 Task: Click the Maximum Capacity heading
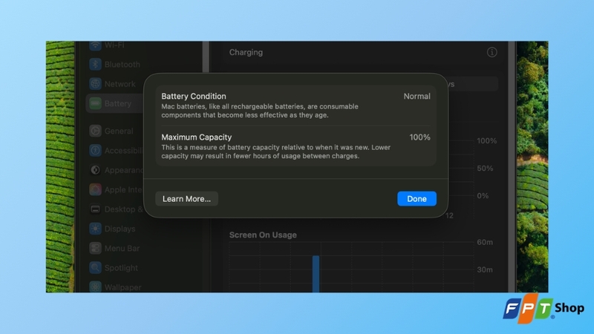[x=196, y=137]
